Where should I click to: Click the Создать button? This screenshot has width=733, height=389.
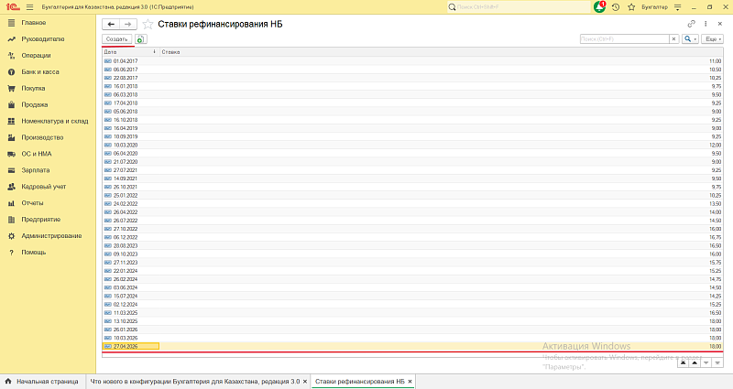pos(117,39)
